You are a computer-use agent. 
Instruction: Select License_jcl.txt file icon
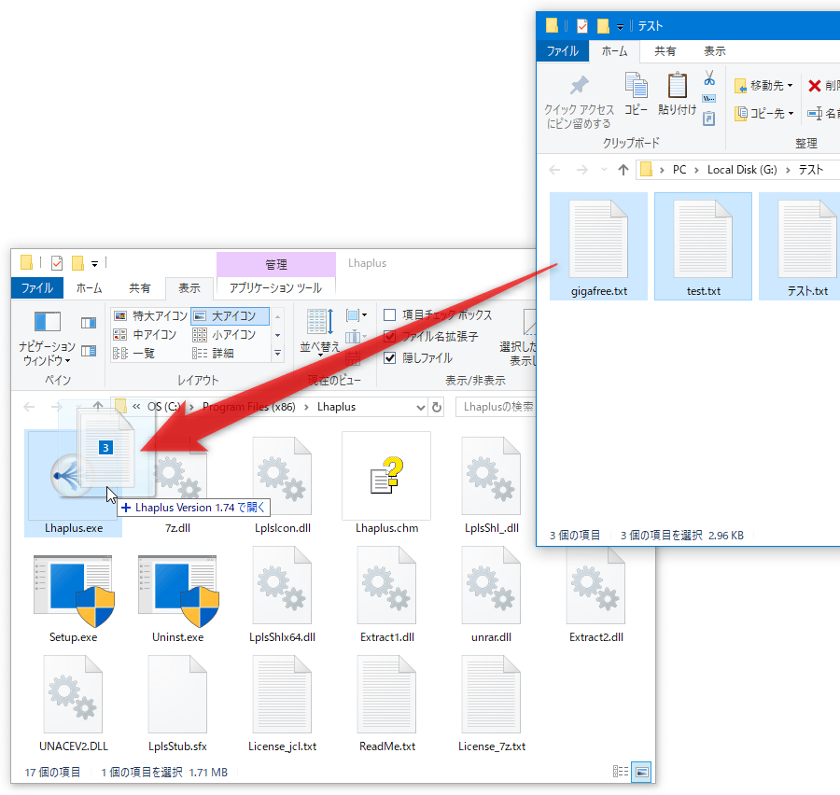click(x=282, y=694)
